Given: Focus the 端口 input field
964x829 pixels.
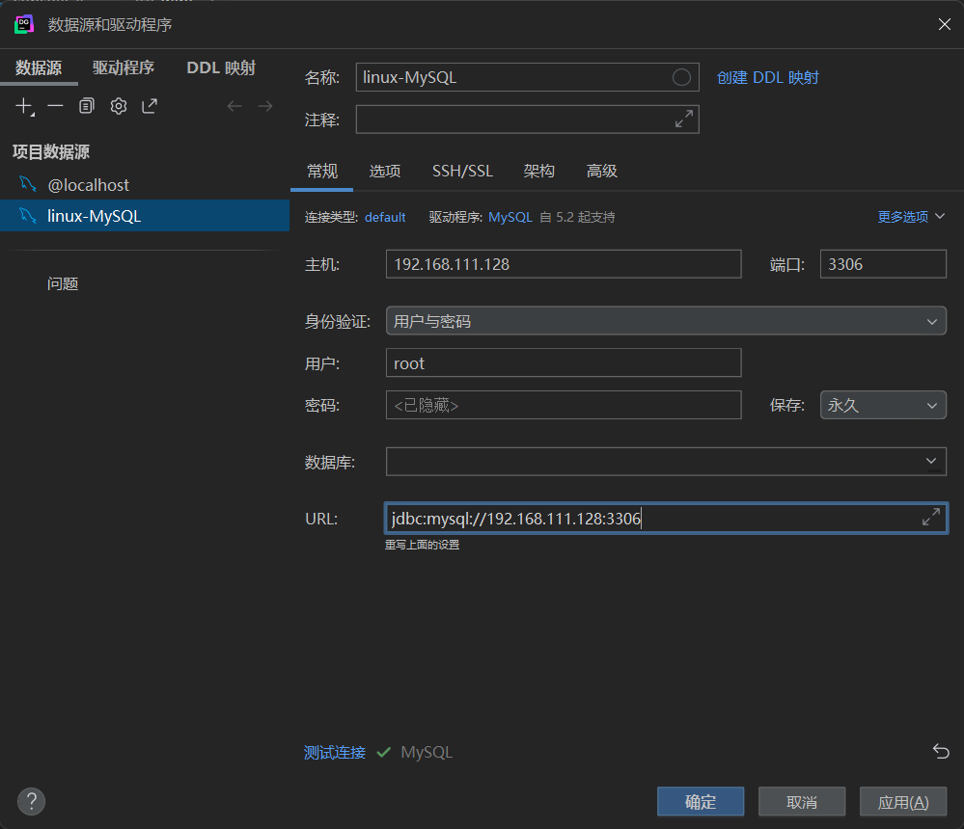Looking at the screenshot, I should (x=883, y=264).
